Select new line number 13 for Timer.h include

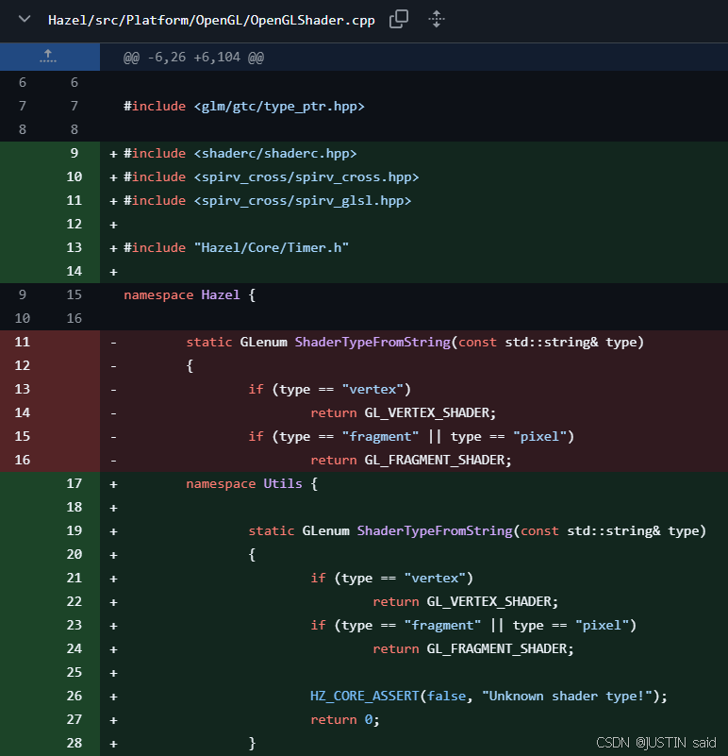pyautogui.click(x=74, y=247)
